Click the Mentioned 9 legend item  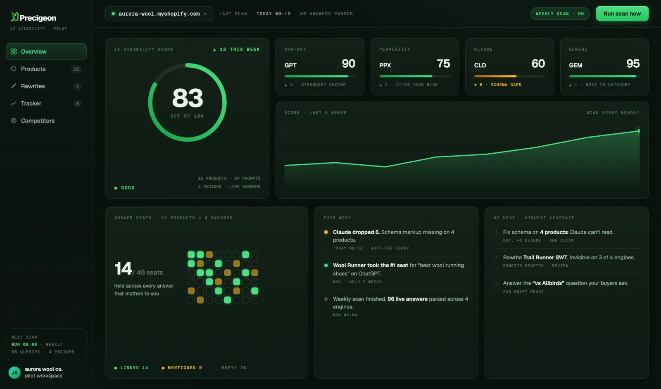pos(182,368)
